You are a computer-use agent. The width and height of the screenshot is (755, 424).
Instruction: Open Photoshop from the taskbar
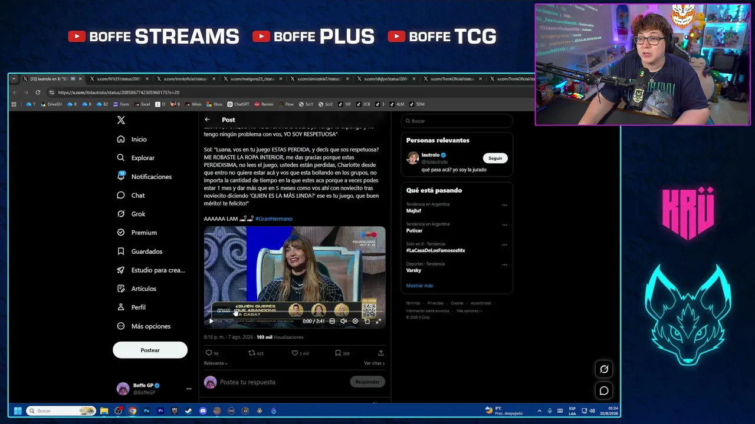click(x=146, y=411)
